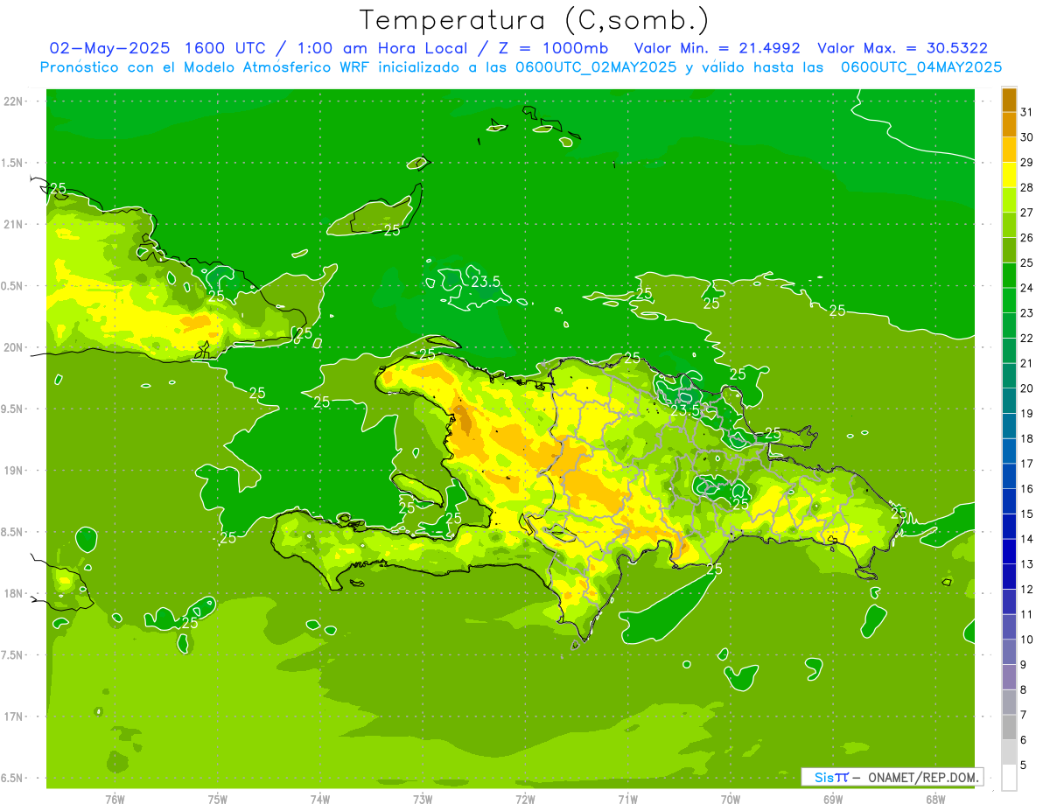Click the "76W" longitude label
This screenshot has height=811, width=1050.
[115, 800]
